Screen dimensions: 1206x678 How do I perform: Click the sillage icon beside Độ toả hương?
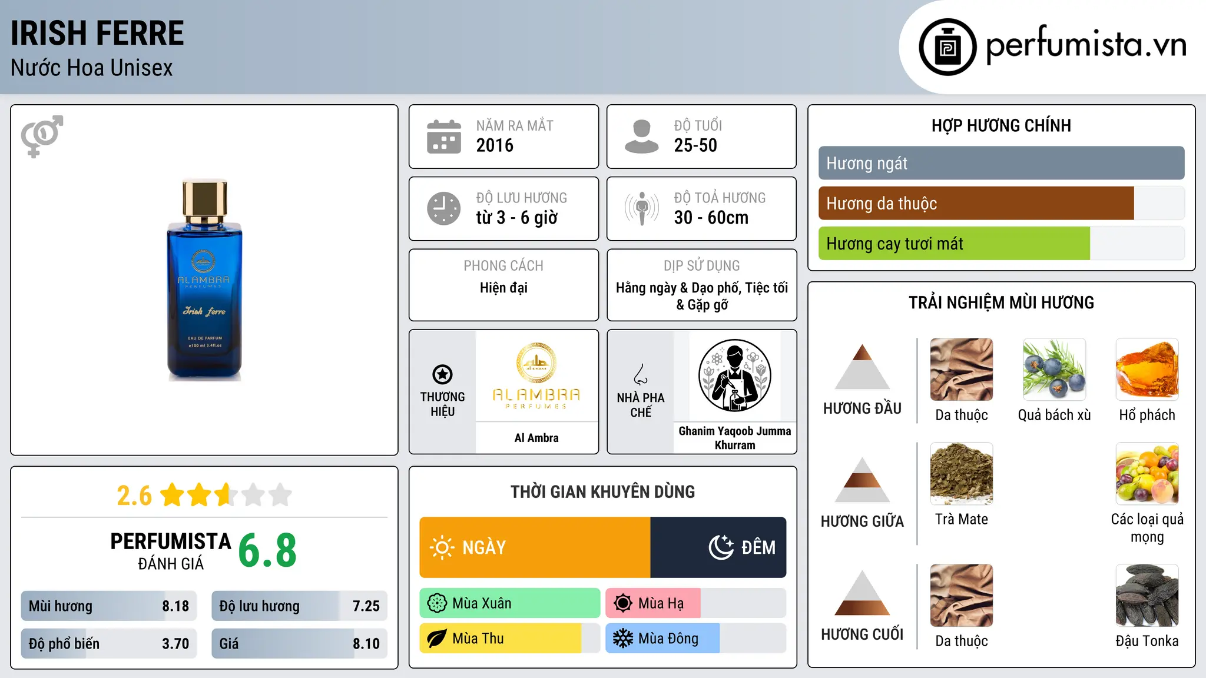click(x=642, y=208)
